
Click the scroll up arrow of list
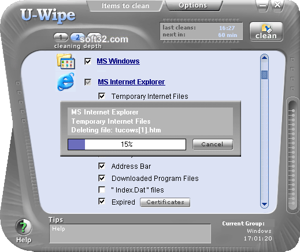(264, 58)
